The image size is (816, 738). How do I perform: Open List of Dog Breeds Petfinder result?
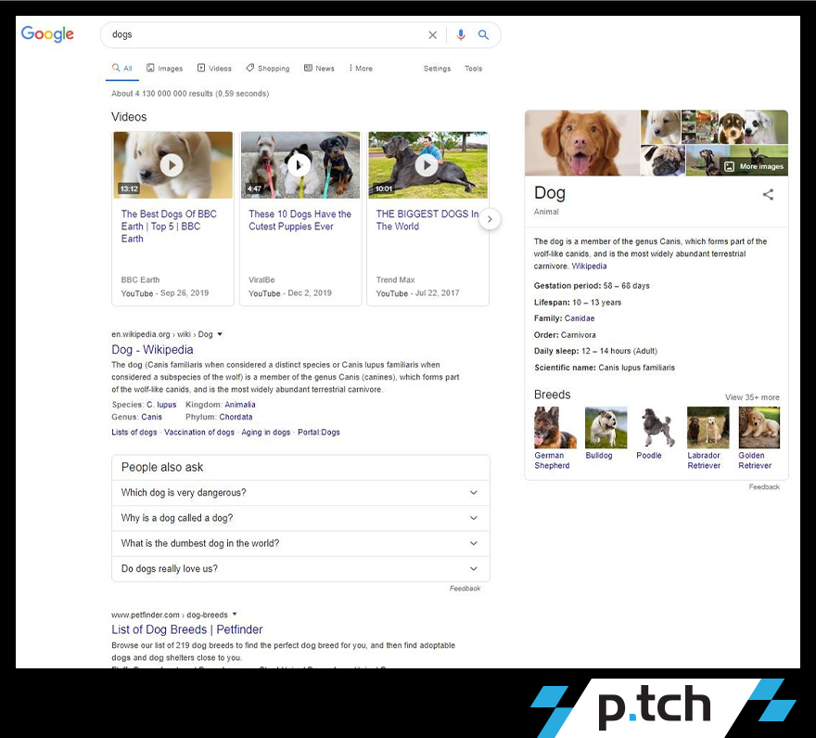[x=186, y=629]
